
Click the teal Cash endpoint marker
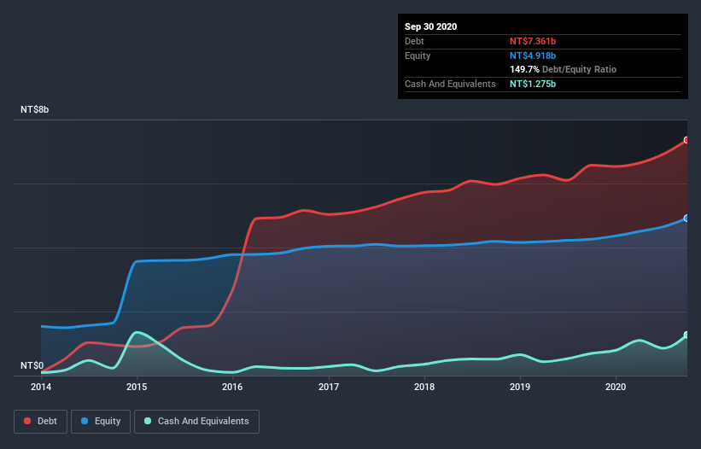pos(686,335)
